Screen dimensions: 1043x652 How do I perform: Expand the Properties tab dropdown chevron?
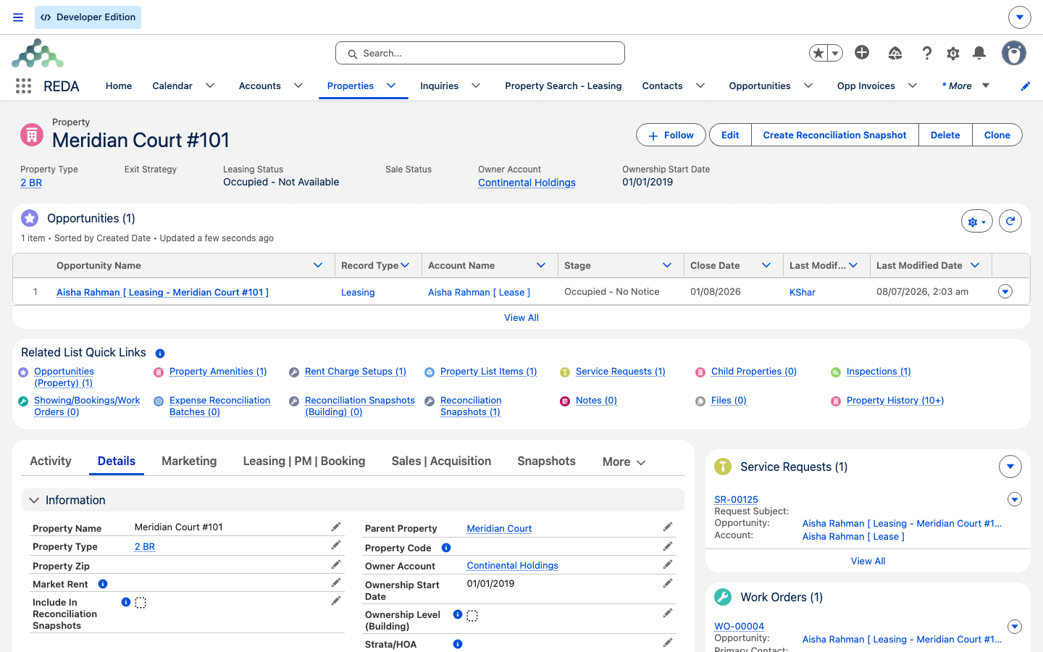click(391, 85)
